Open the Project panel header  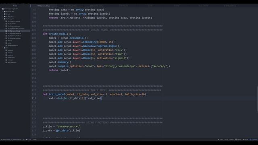pyautogui.click(x=15, y=6)
